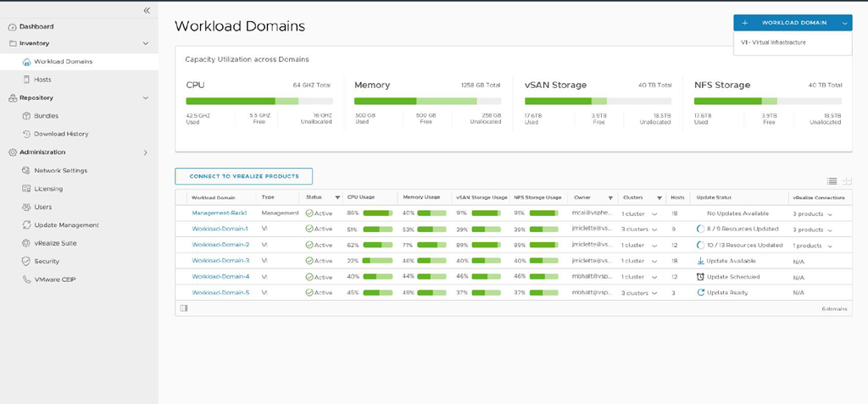Collapse the sidebar with double chevron icon

click(147, 10)
